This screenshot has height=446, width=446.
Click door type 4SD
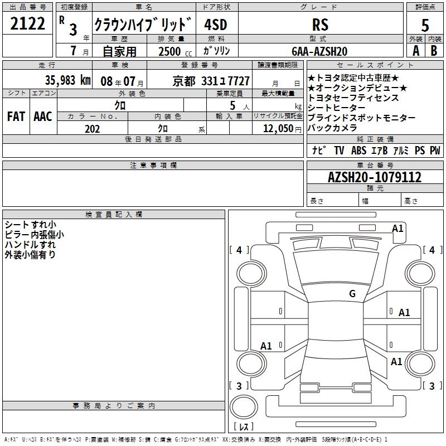[x=216, y=25]
